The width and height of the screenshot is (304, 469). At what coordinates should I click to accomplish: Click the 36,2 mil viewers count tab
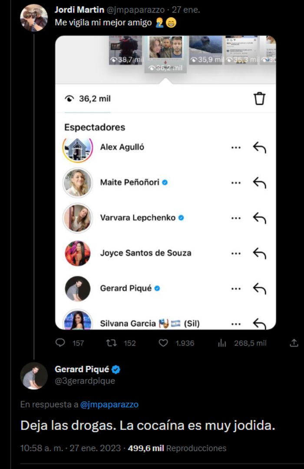click(x=88, y=99)
